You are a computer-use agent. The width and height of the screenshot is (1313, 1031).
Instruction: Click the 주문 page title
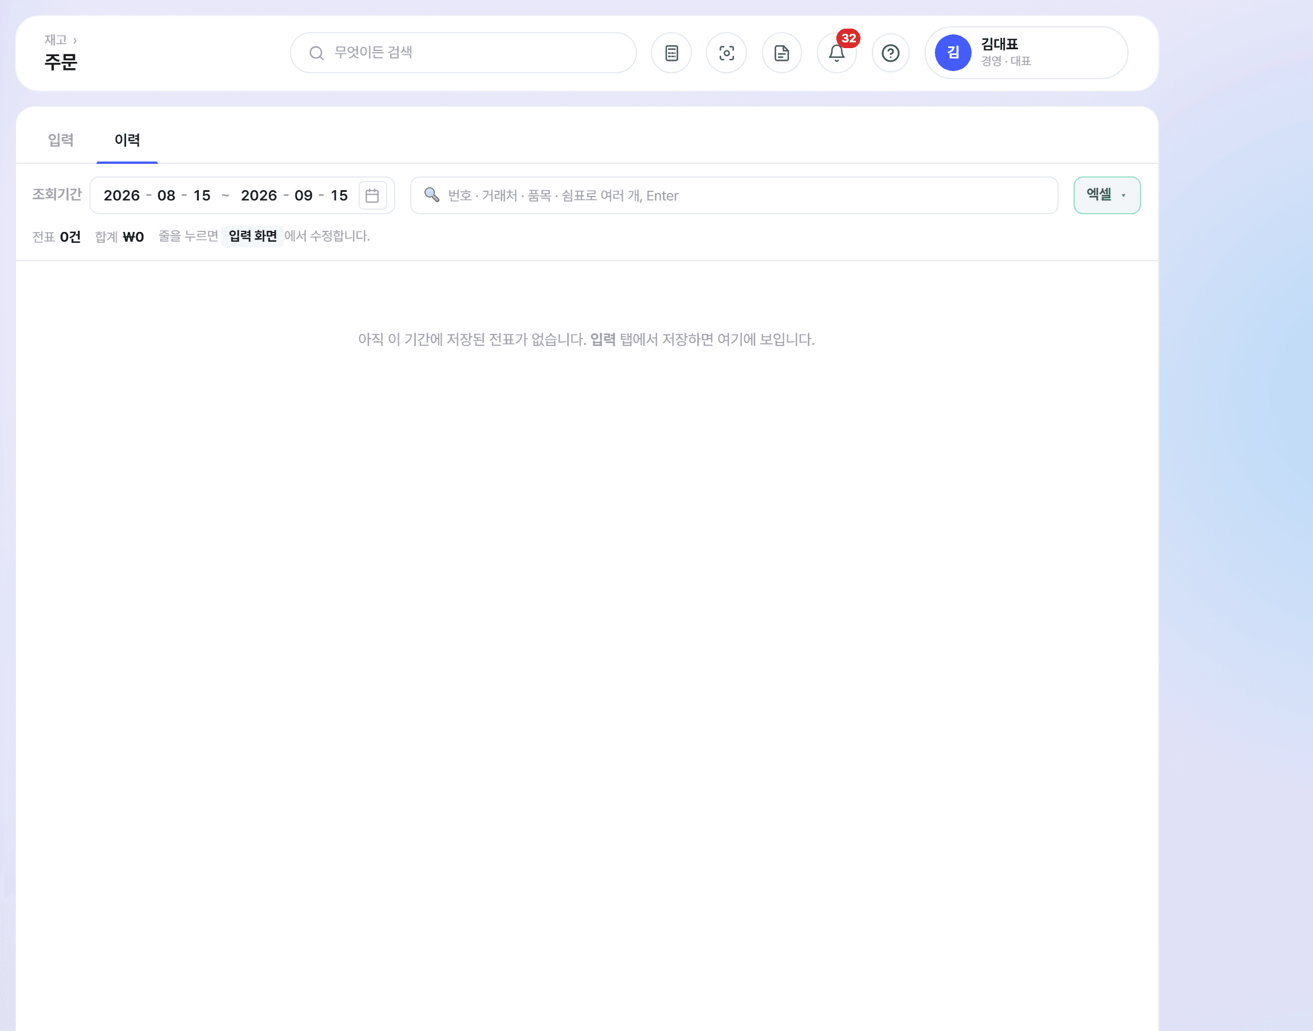click(60, 61)
